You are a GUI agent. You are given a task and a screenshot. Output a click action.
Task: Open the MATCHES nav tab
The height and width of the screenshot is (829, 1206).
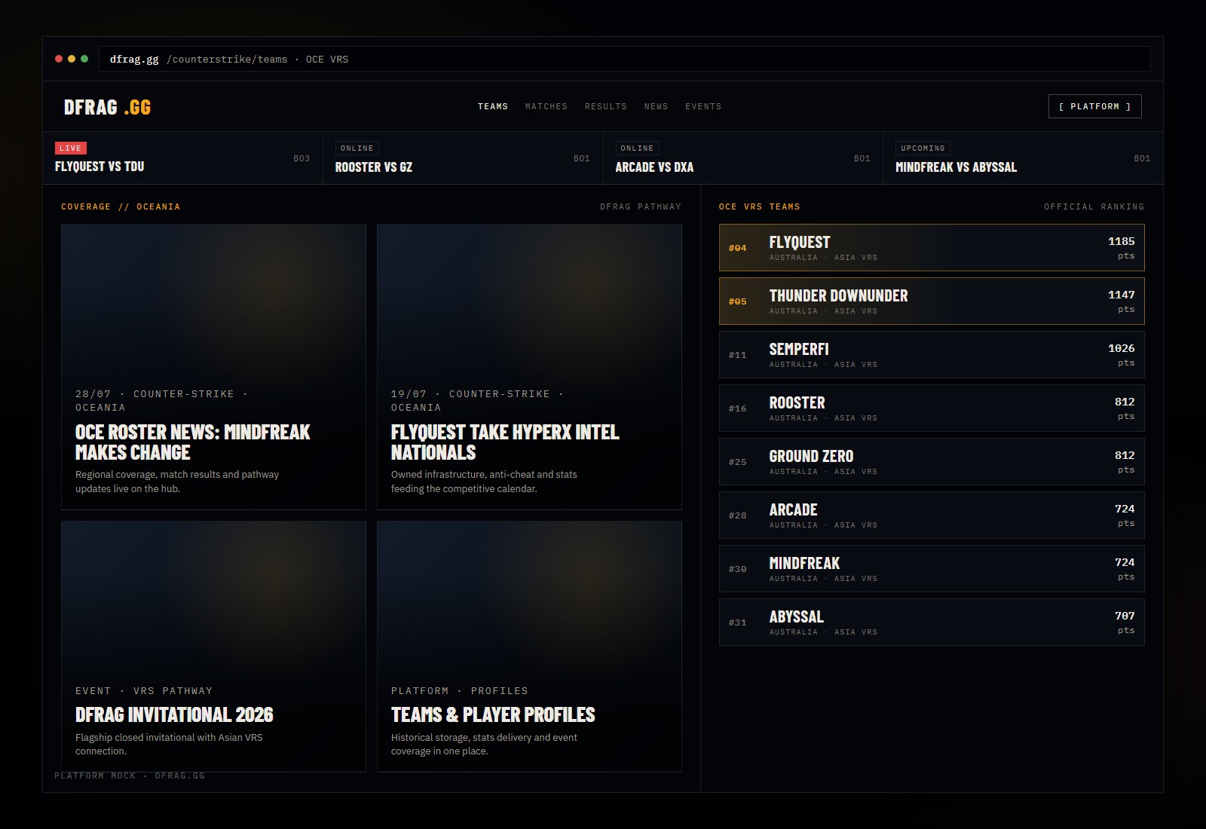[546, 106]
